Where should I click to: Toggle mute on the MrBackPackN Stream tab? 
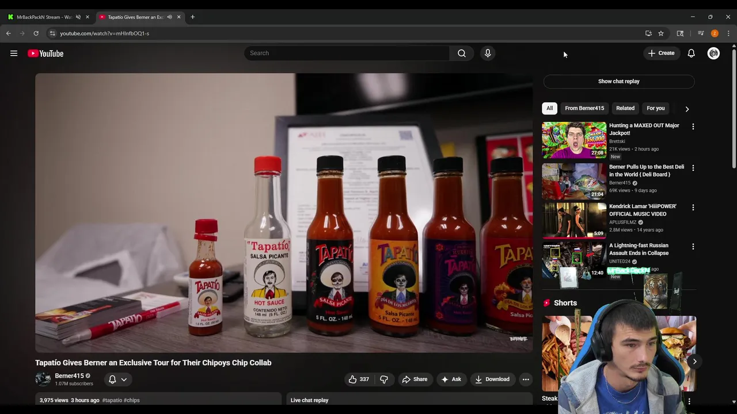[78, 17]
